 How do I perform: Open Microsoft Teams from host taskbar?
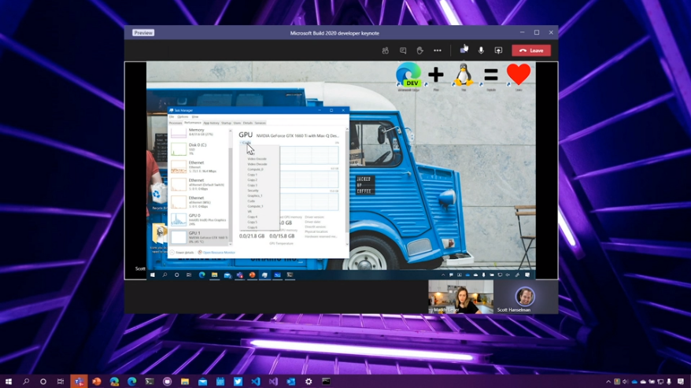pos(79,382)
